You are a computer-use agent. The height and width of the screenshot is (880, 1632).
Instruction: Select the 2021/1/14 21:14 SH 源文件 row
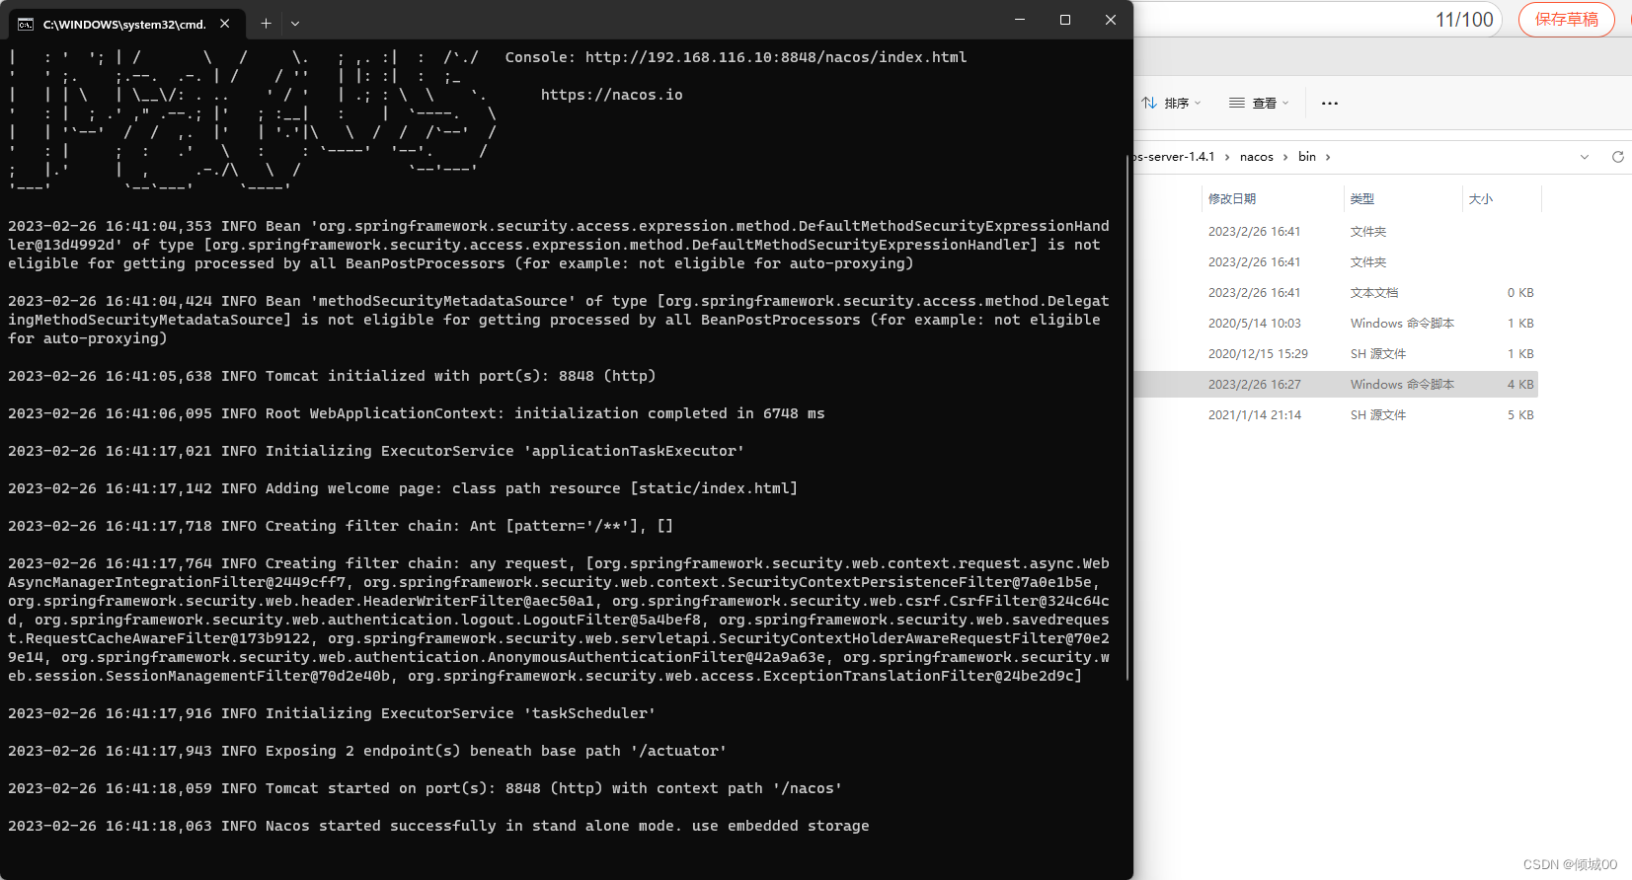(1336, 415)
